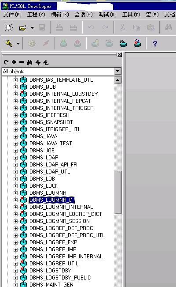Select the DBMS_ISNAPSHOT package
Screen dimensions: 176x287
click(51, 122)
